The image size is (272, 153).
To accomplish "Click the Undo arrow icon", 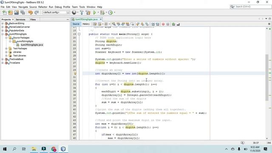I will click(x=30, y=12).
